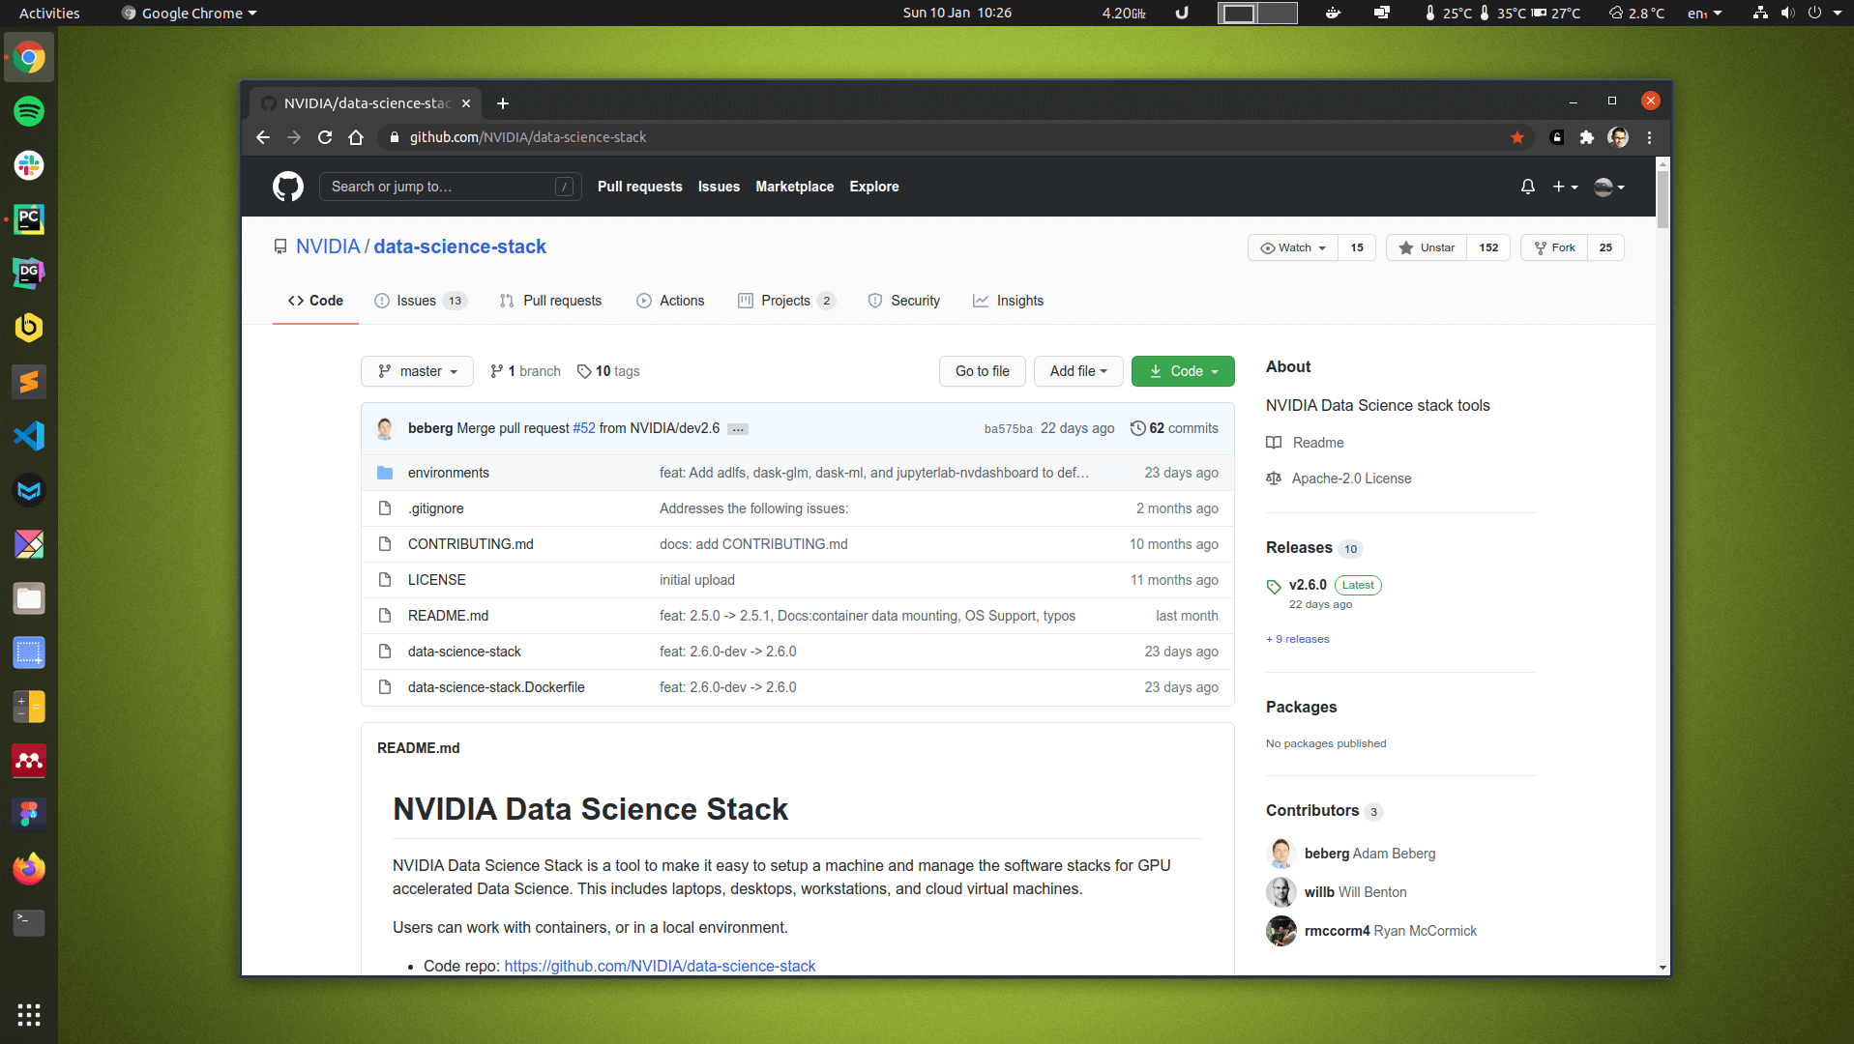Open a new Chrome tab
The height and width of the screenshot is (1044, 1854).
point(503,103)
